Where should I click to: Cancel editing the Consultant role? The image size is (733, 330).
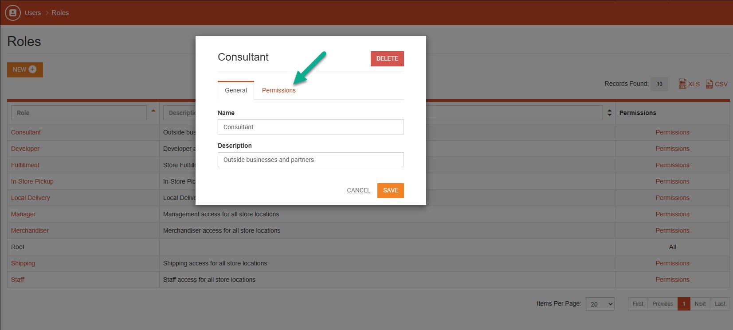click(358, 190)
